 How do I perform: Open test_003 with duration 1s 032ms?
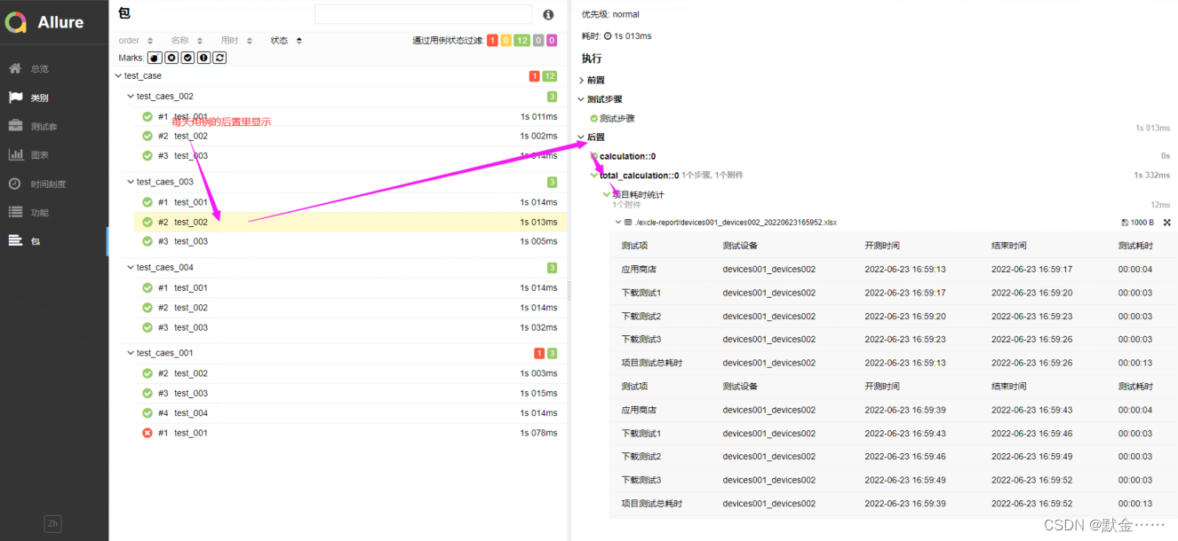[x=350, y=327]
